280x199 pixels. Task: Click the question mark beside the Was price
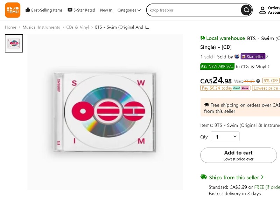pyautogui.click(x=258, y=81)
